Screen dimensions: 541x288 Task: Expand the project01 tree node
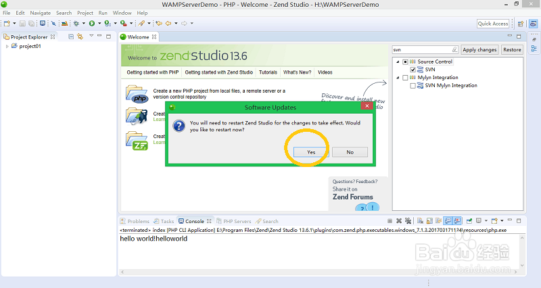(x=7, y=46)
